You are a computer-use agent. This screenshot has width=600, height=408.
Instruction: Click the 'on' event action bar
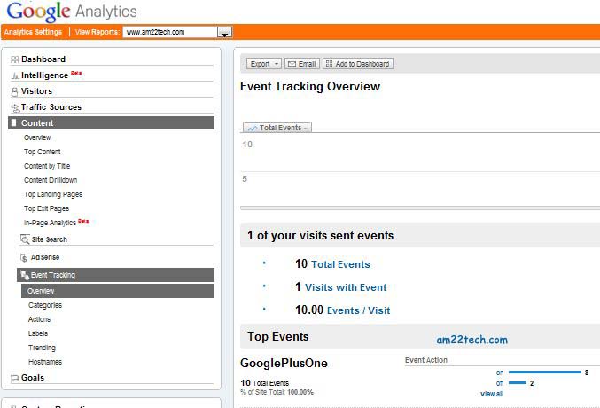pyautogui.click(x=544, y=373)
